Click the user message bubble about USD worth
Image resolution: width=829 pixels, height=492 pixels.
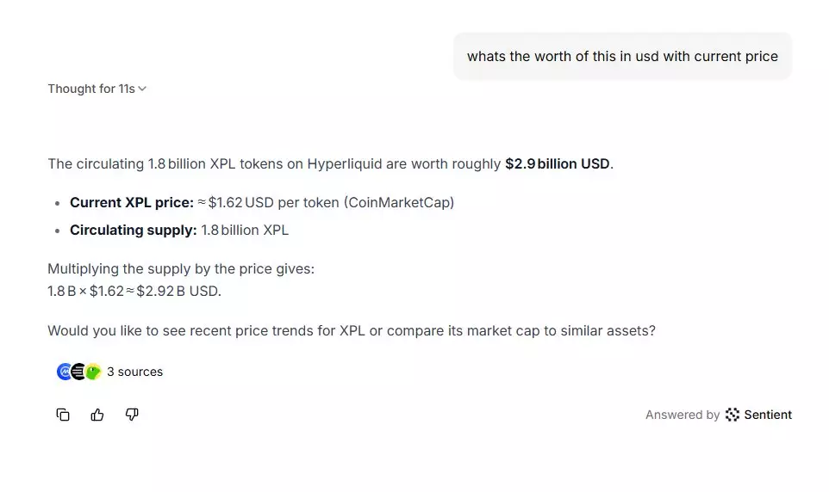pos(622,57)
